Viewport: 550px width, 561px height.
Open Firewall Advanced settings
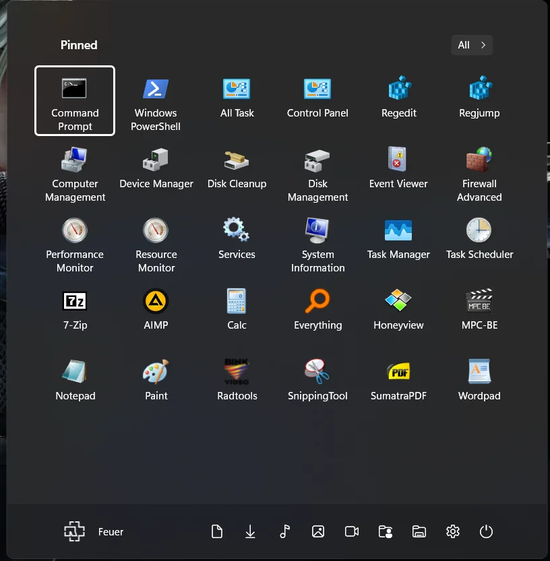[x=479, y=171]
